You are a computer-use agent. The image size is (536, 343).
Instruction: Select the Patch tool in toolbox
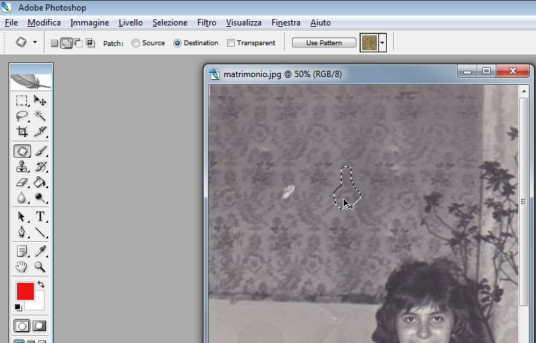22,151
